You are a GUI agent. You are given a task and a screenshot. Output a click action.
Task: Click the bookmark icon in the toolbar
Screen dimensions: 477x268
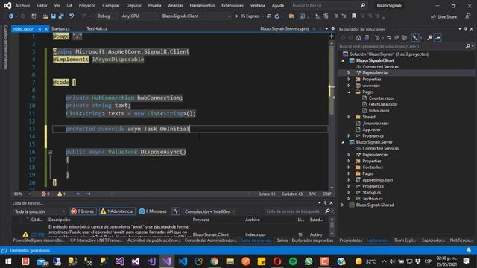coord(354,16)
